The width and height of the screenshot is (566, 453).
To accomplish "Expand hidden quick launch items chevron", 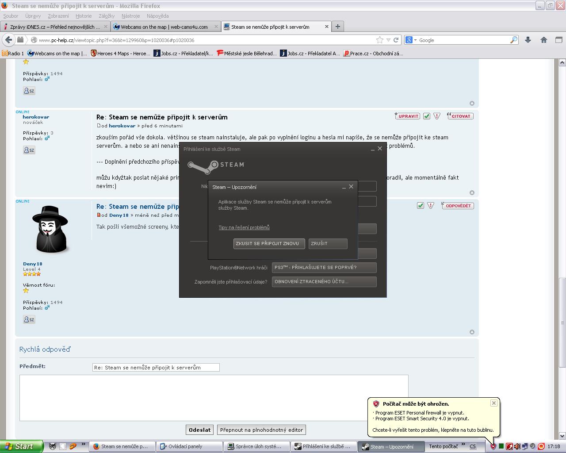I will click(83, 445).
